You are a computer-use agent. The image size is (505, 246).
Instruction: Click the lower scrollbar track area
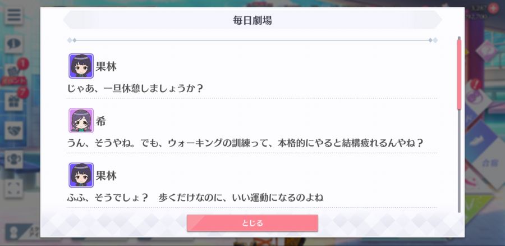459,161
